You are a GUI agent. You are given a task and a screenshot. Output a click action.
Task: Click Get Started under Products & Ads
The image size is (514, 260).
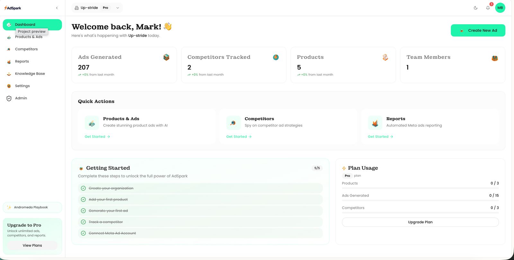click(97, 137)
